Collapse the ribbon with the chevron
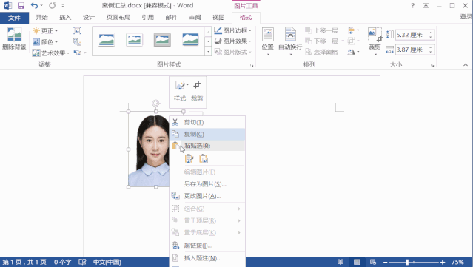This screenshot has height=267, width=473. [x=466, y=65]
